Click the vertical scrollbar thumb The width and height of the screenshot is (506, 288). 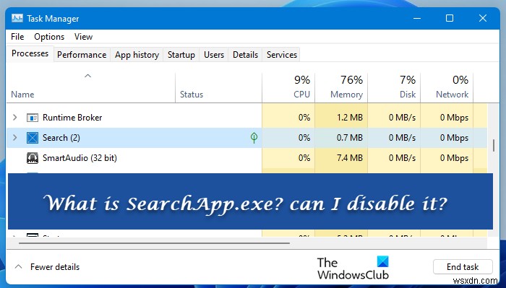[x=494, y=145]
